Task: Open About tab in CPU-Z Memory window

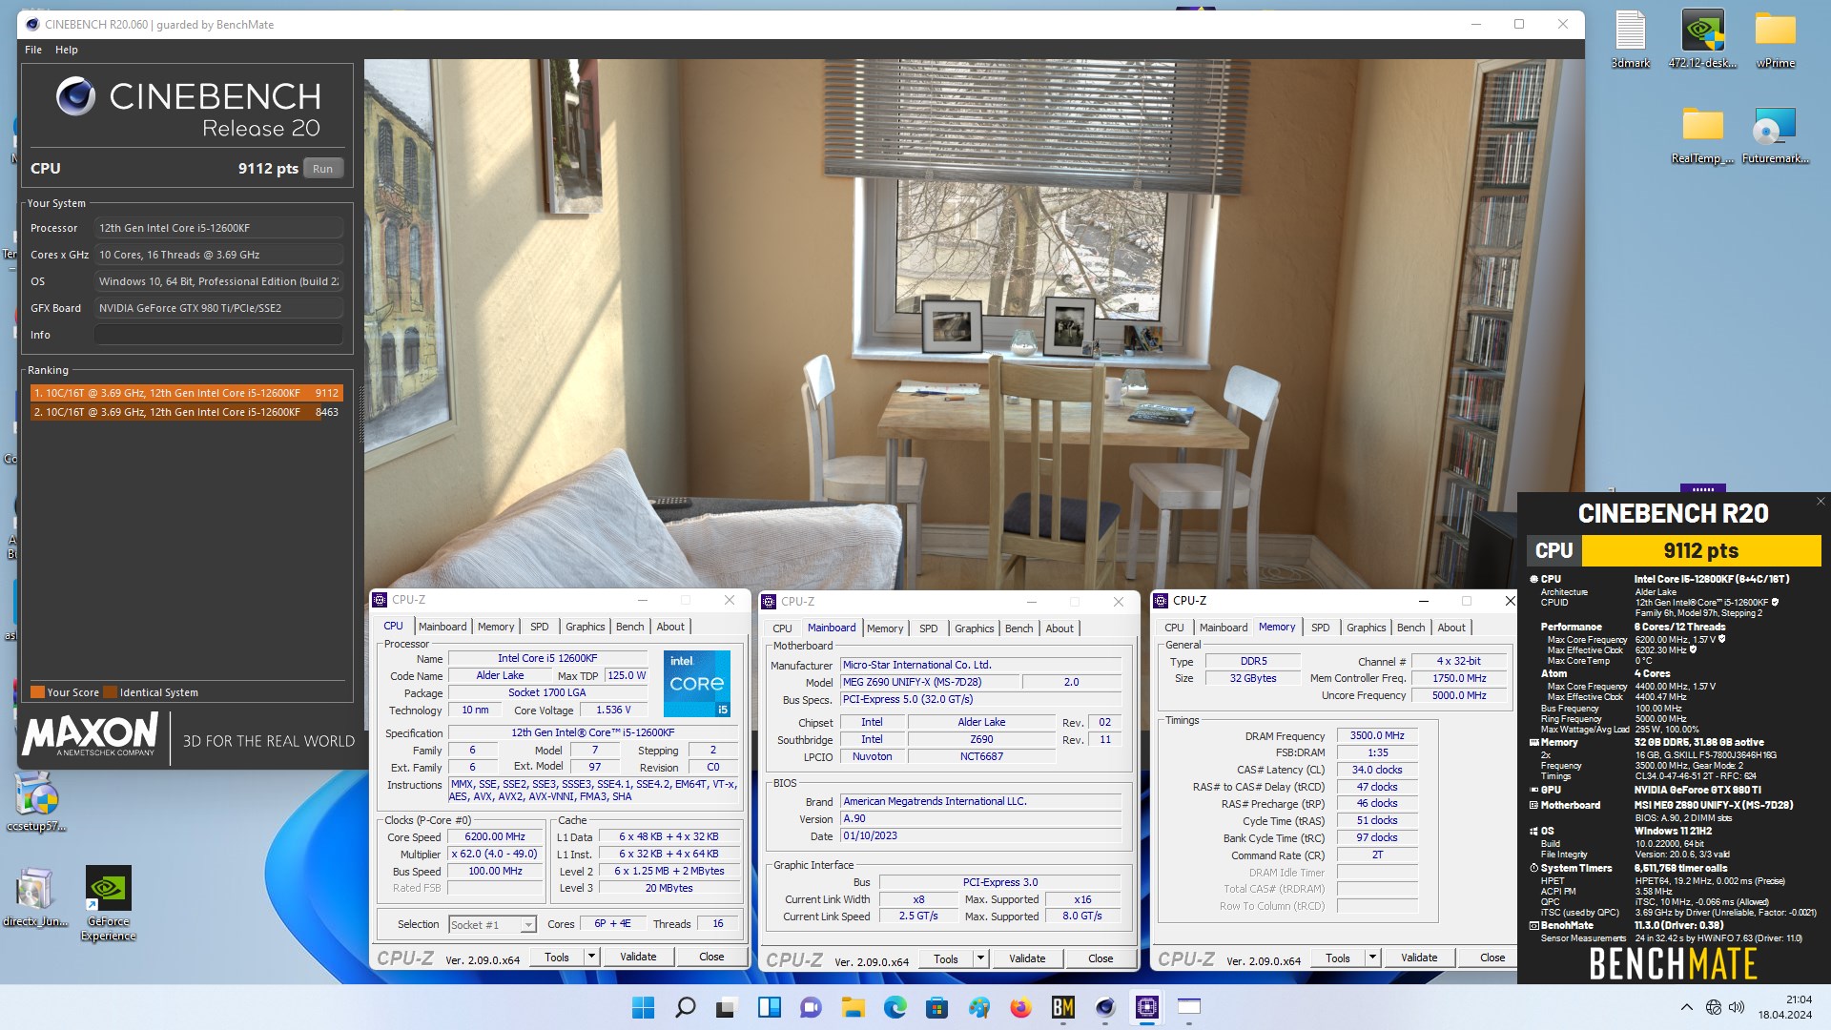Action: click(1451, 628)
